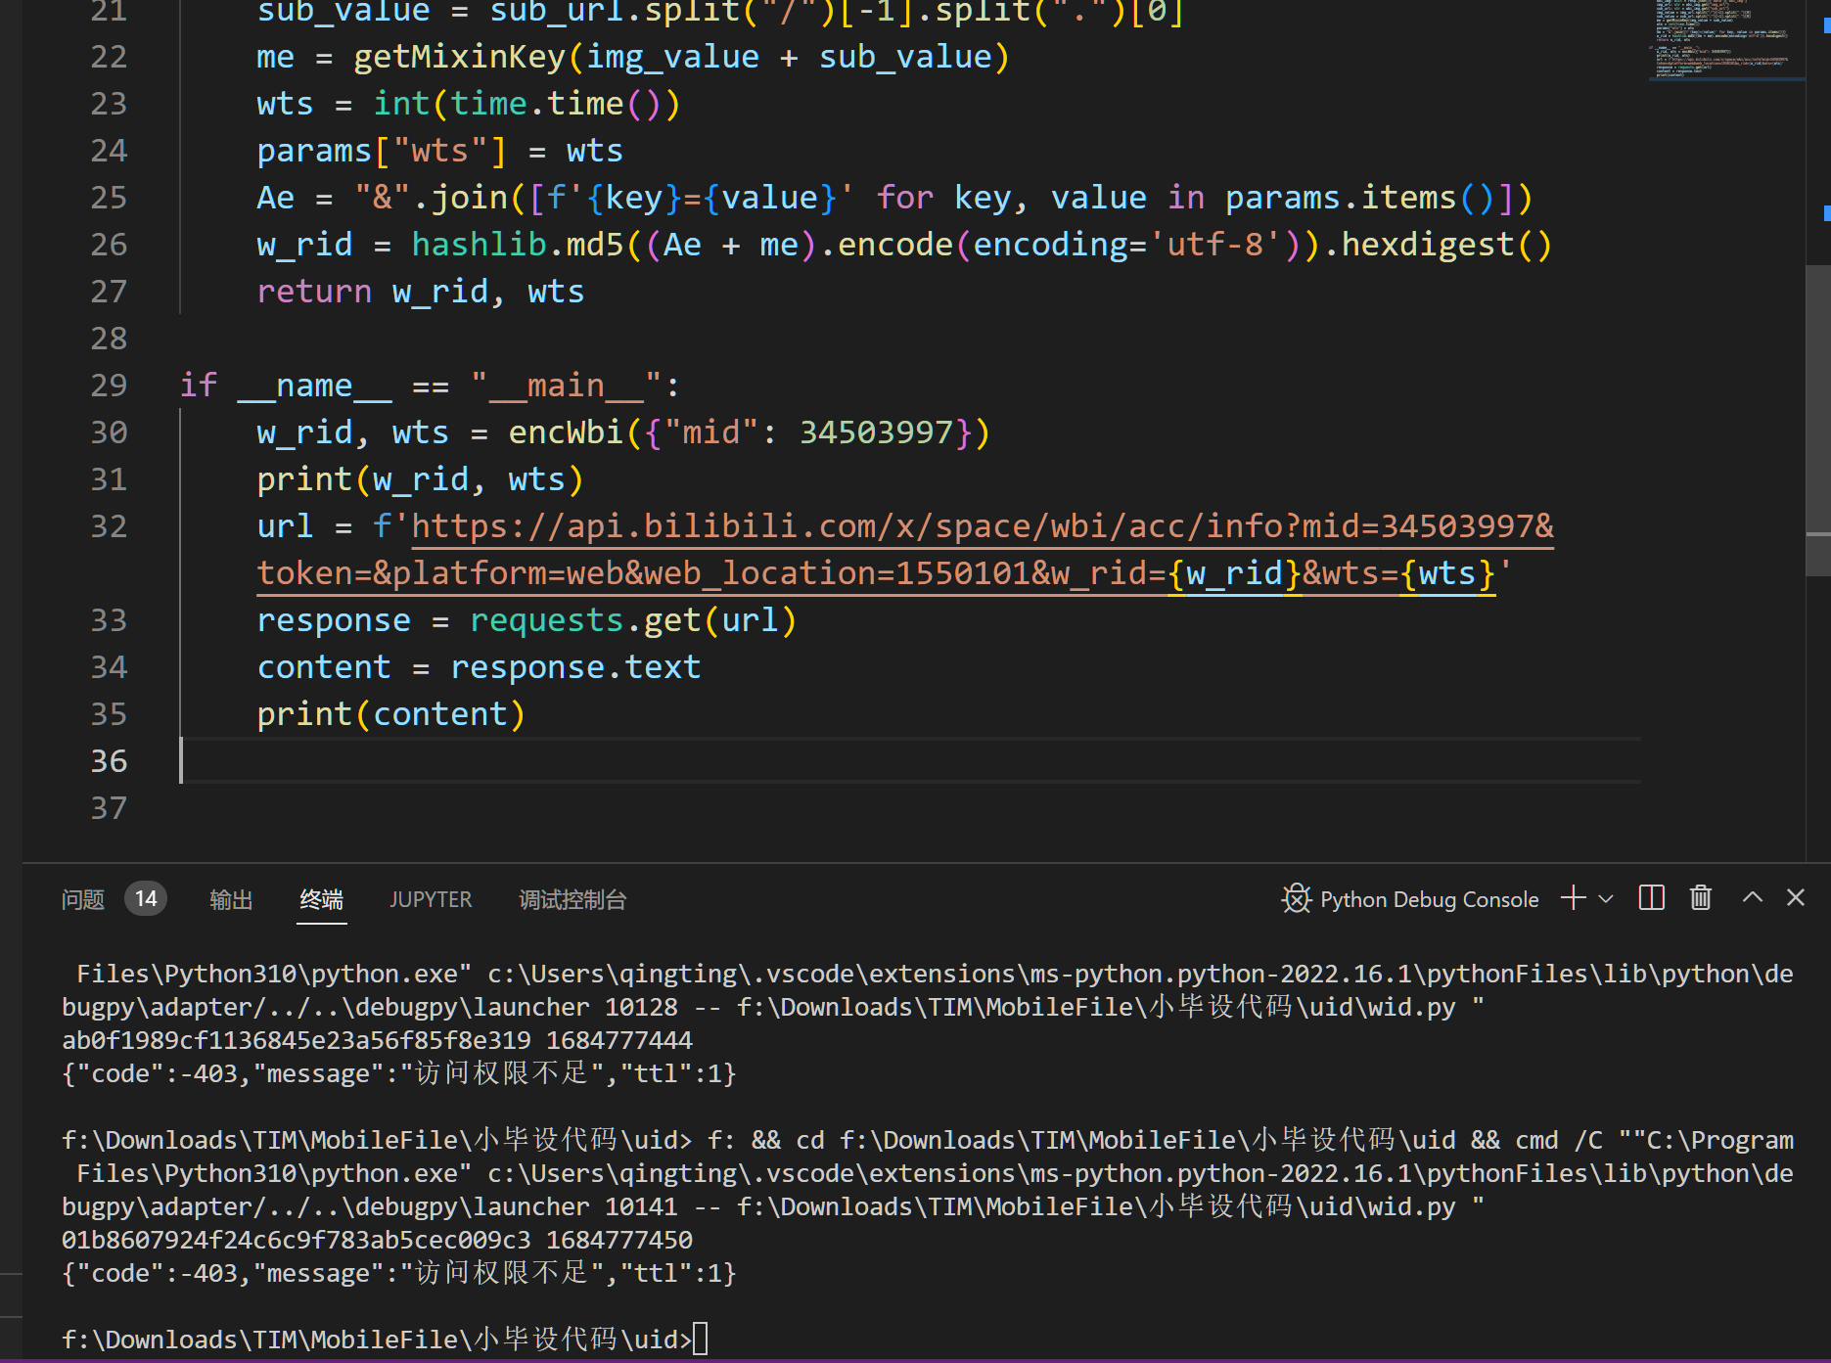1831x1363 pixels.
Task: Click line number 30 in the gutter
Action: [x=109, y=432]
